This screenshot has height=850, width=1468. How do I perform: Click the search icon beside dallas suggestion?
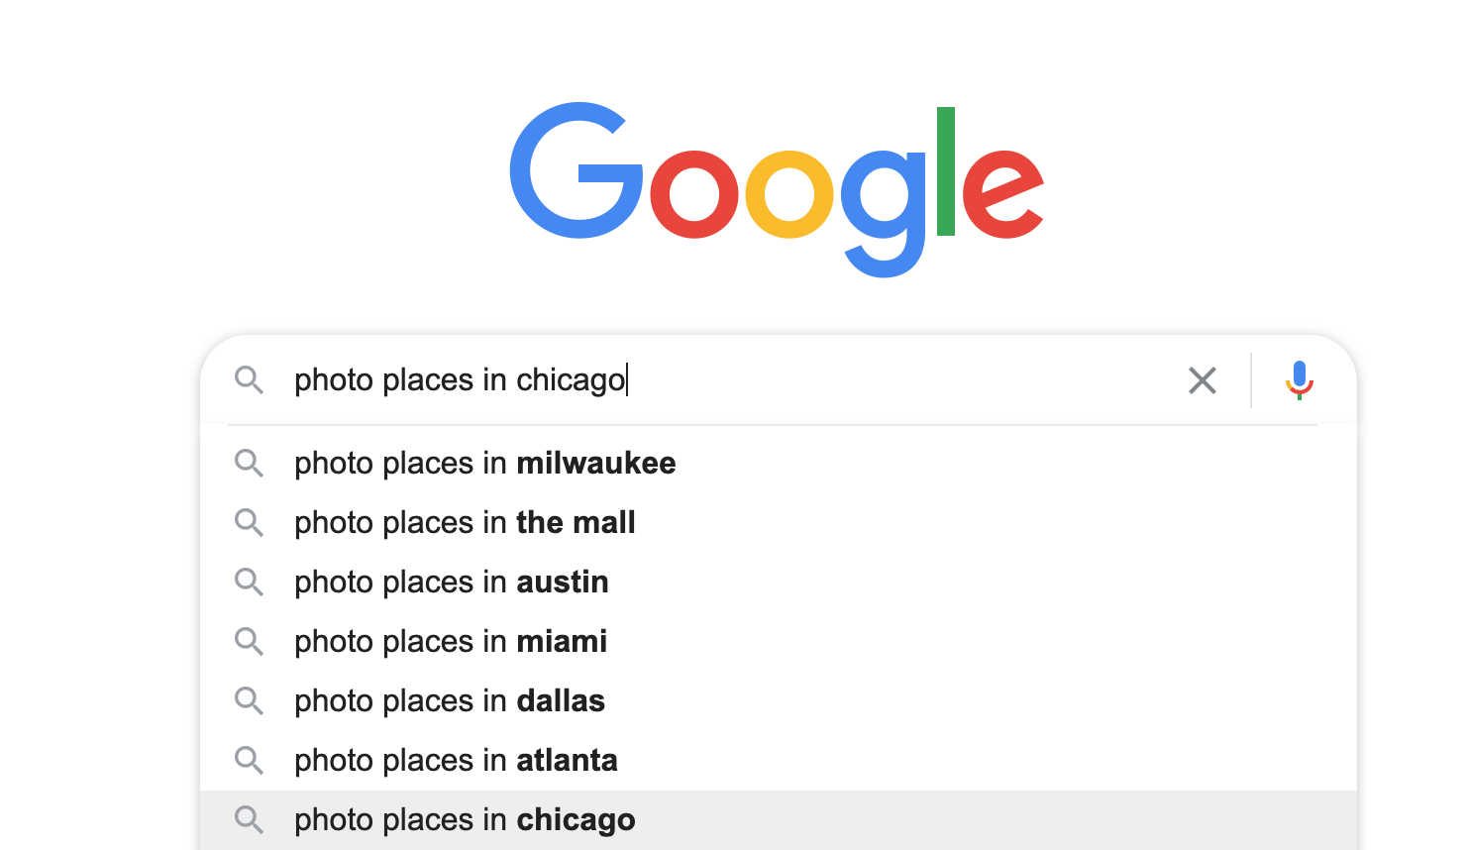tap(249, 701)
